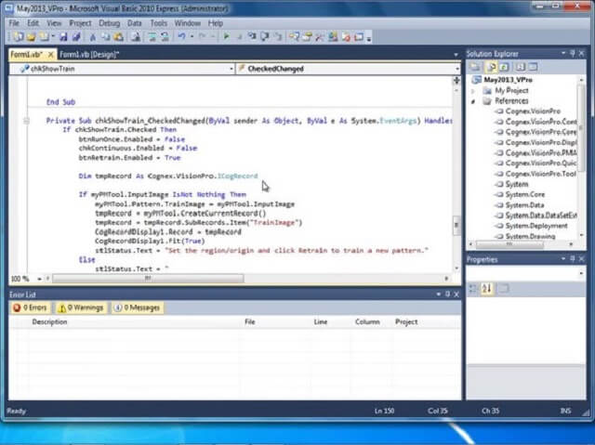Click the Step Over toolbar icon
The height and width of the screenshot is (445, 595).
pos(264,37)
